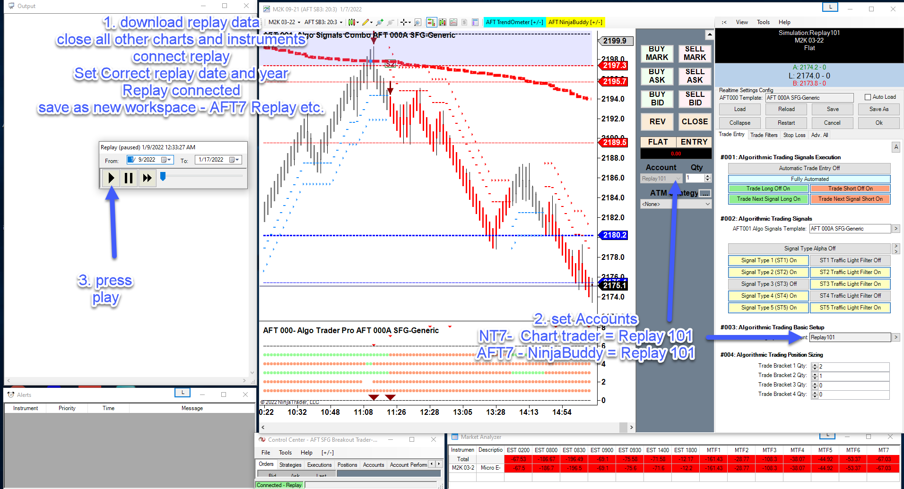Open the Positions tab in Control Center
Screen dimensions: 904x489
347,465
